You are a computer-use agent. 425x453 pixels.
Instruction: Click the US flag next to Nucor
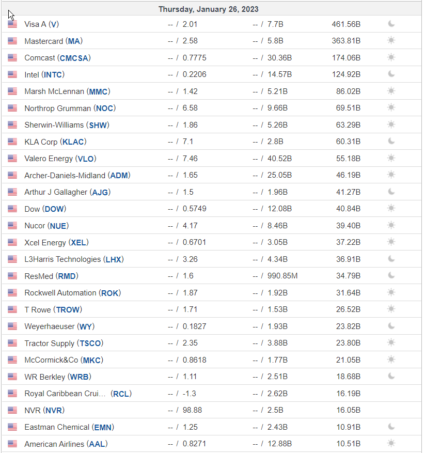[12, 225]
